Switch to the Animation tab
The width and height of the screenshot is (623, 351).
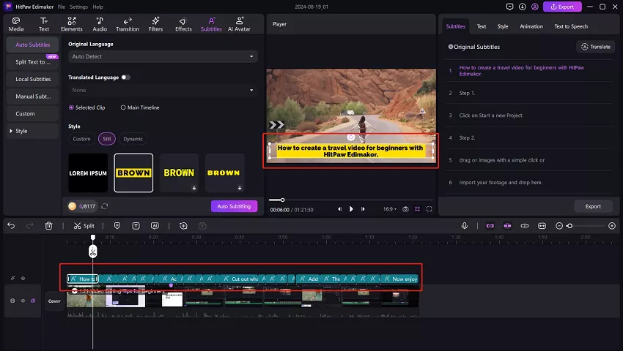[x=531, y=26]
